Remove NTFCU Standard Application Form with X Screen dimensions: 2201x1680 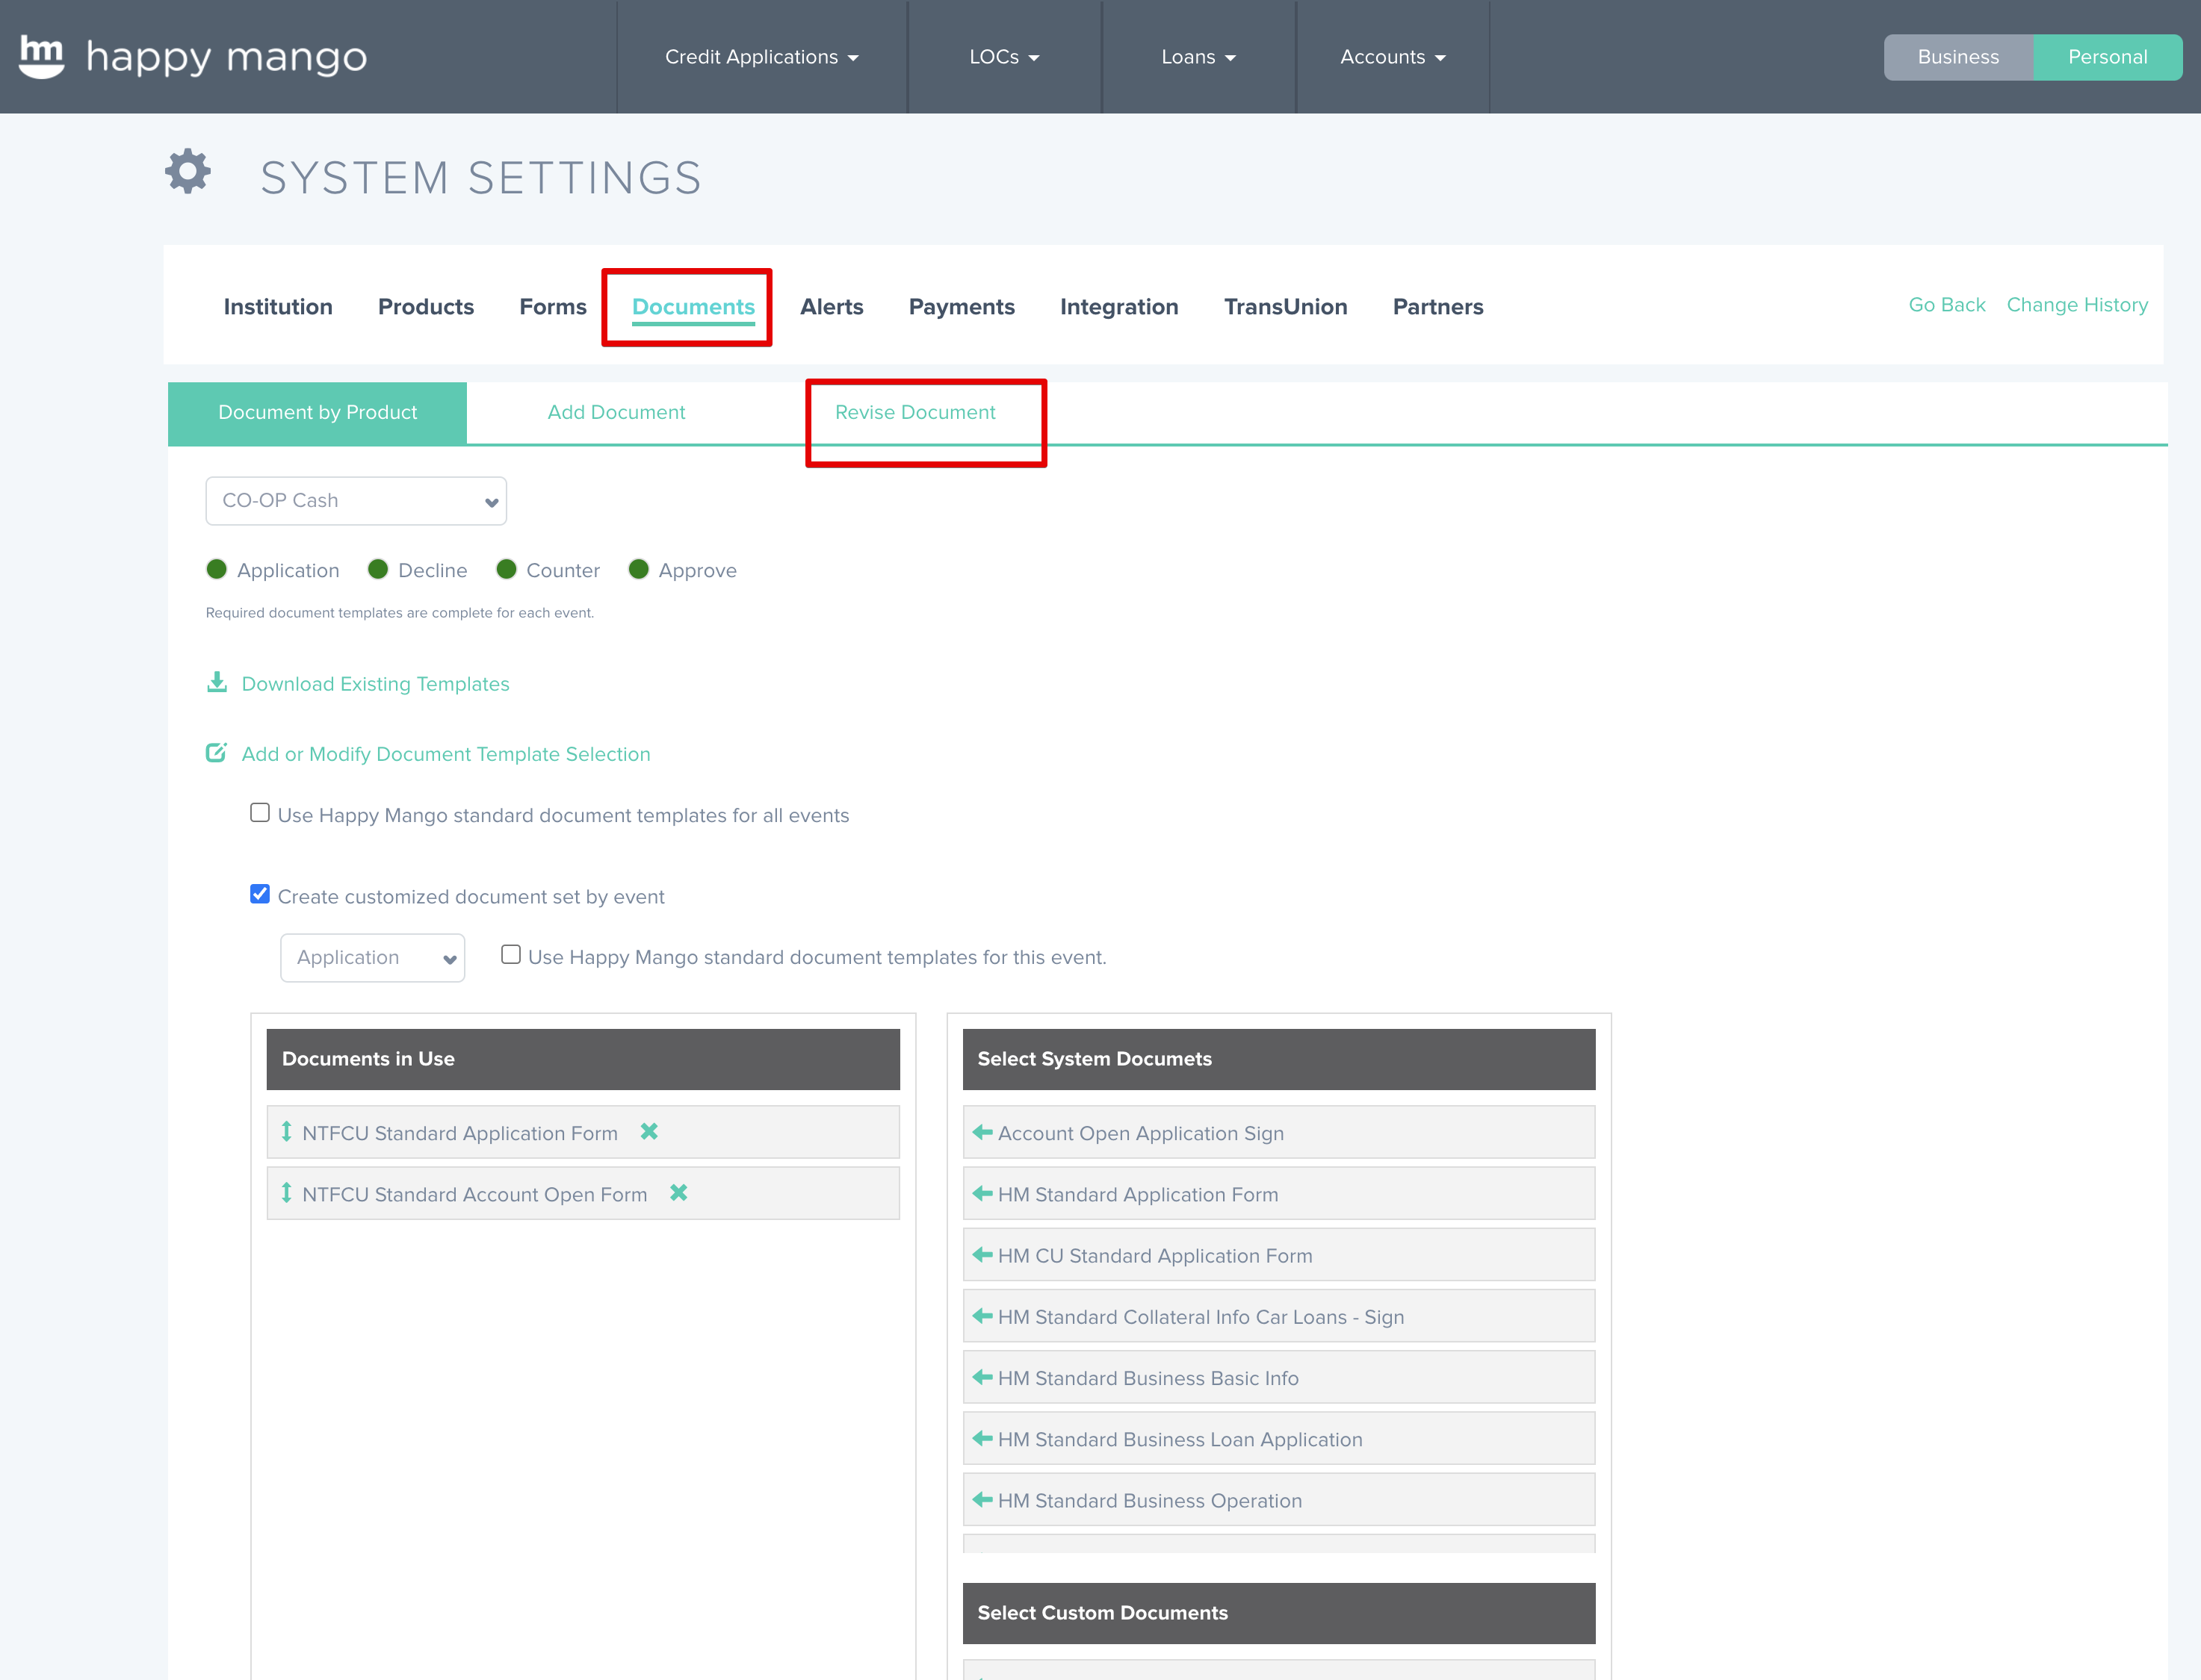[x=649, y=1132]
